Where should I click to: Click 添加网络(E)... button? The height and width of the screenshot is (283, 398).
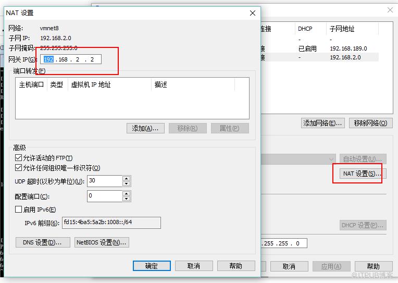323,123
